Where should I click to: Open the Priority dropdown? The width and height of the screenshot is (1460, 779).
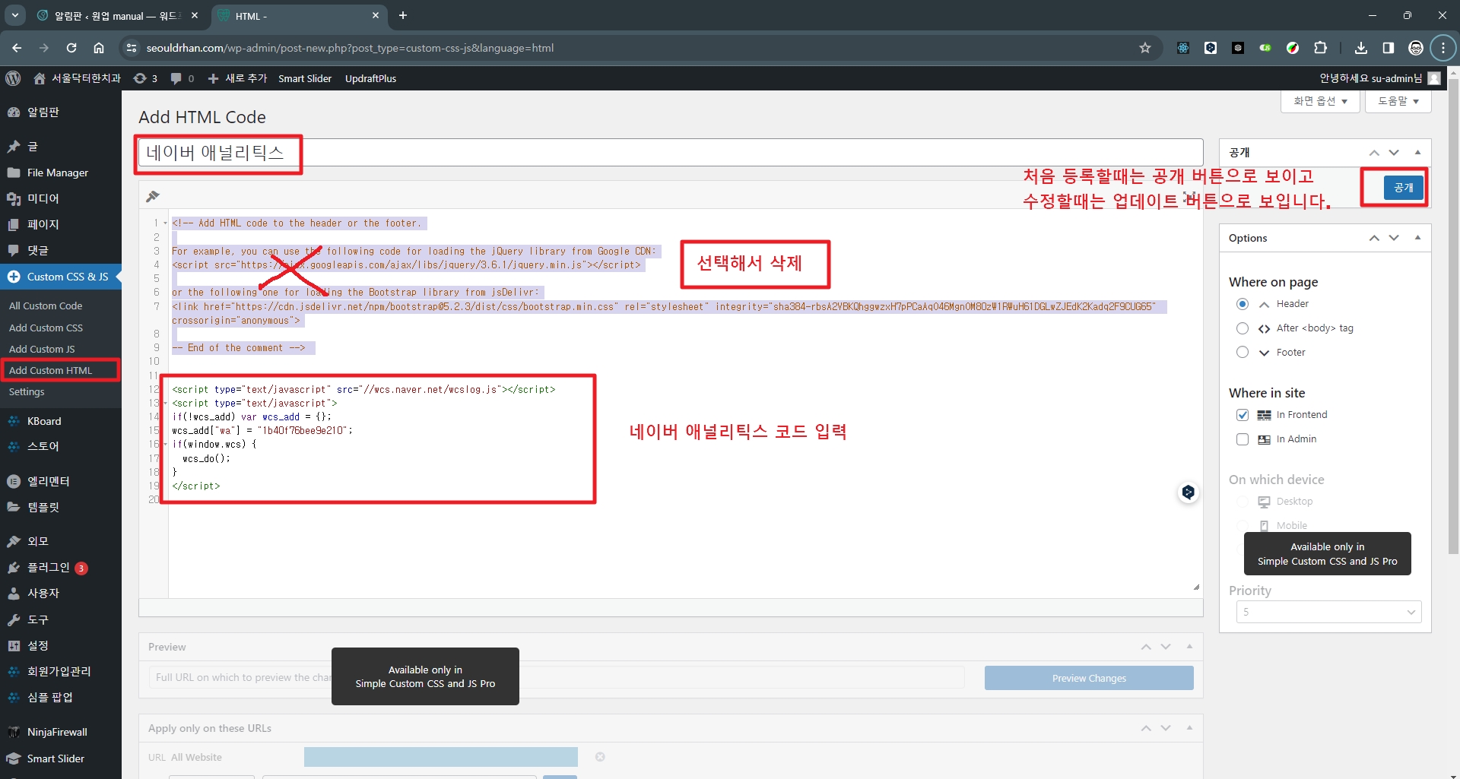pyautogui.click(x=1328, y=612)
